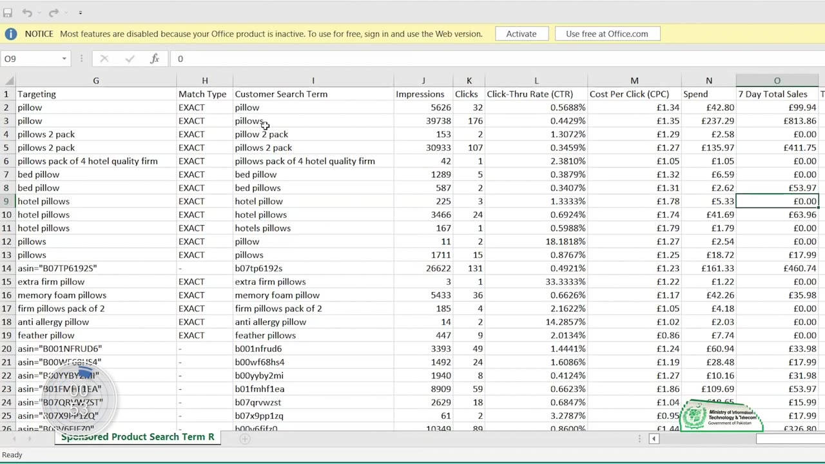Screen dimensions: 825x464
Task: Click CTR cell 33.3333%
Action: click(536, 282)
